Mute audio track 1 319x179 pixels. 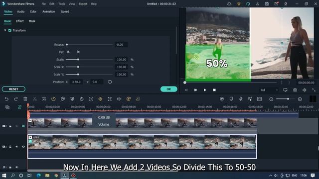click(17, 167)
